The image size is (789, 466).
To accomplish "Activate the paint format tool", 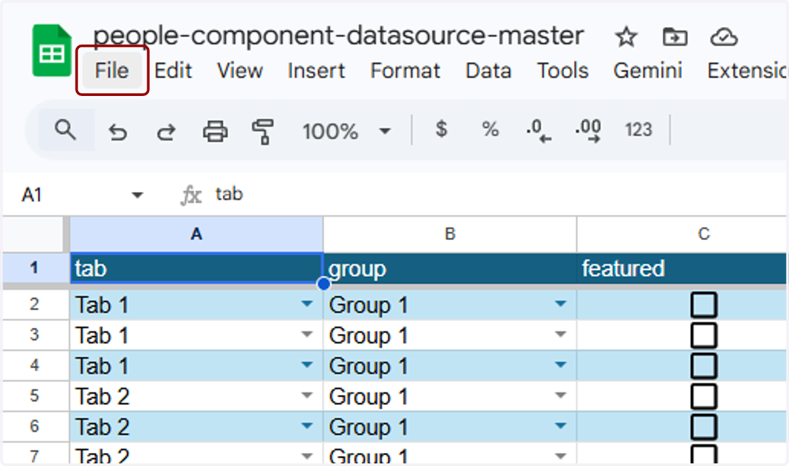I will (x=263, y=131).
